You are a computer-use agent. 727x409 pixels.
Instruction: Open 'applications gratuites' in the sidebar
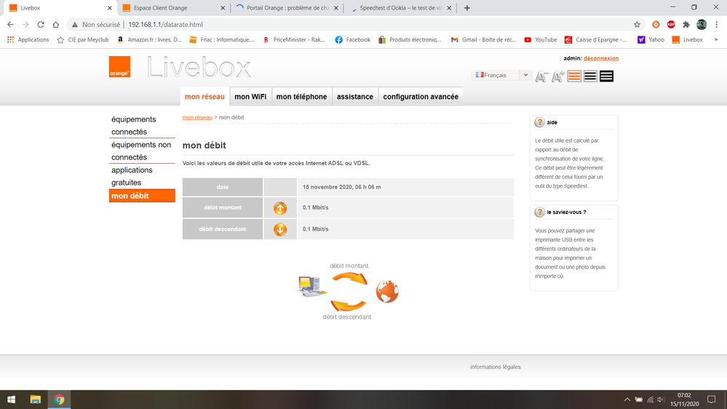coord(142,176)
